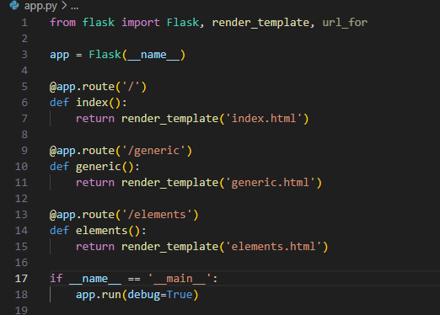The width and height of the screenshot is (440, 315).
Task: Click the '/' route string
Action: tap(131, 87)
